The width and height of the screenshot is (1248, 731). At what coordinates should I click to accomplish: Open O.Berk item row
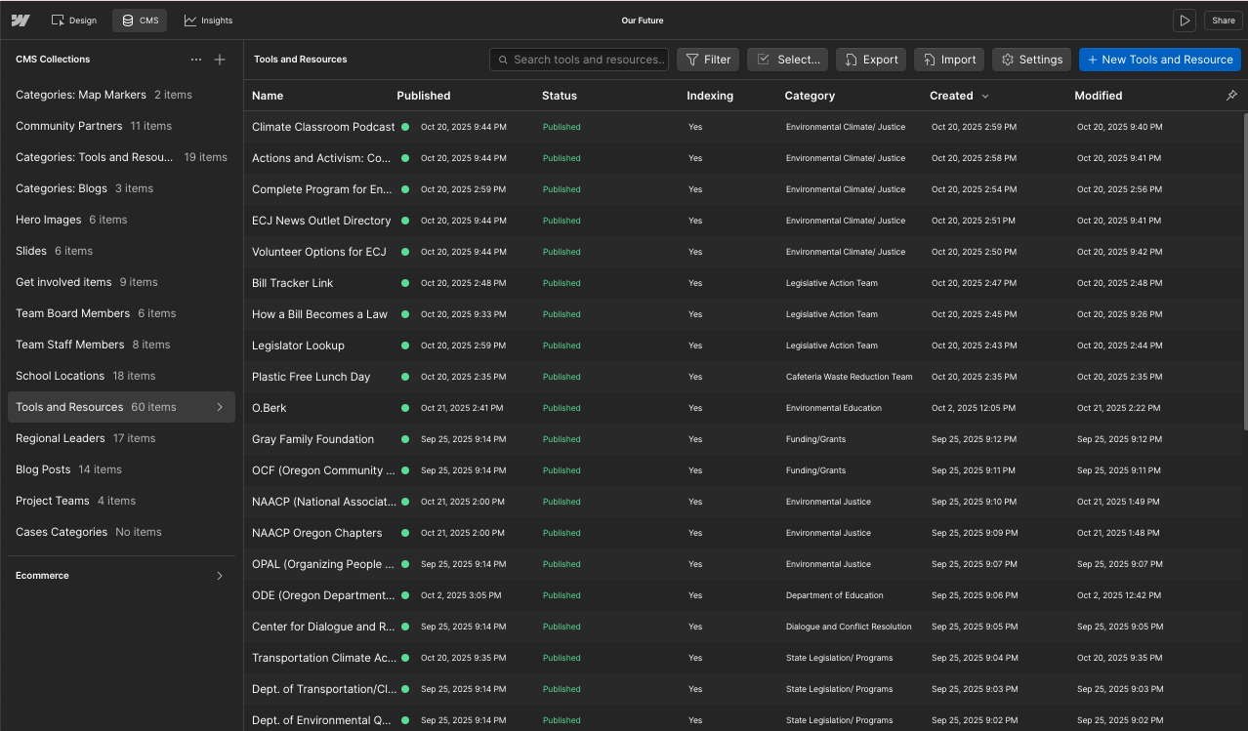745,408
